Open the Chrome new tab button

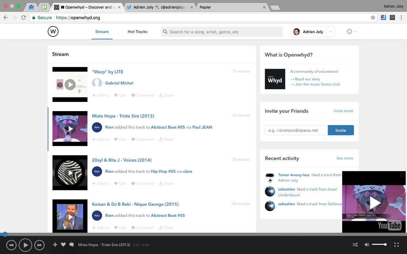click(x=275, y=8)
